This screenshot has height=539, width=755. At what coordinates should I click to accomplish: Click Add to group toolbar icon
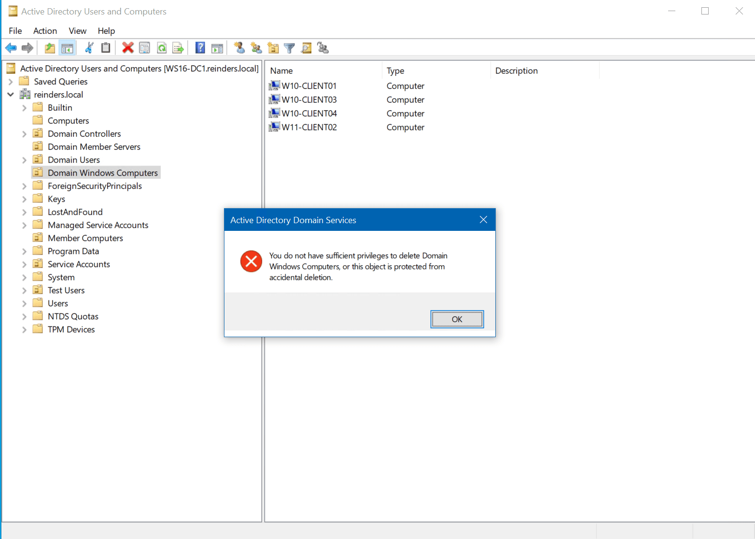pyautogui.click(x=323, y=48)
